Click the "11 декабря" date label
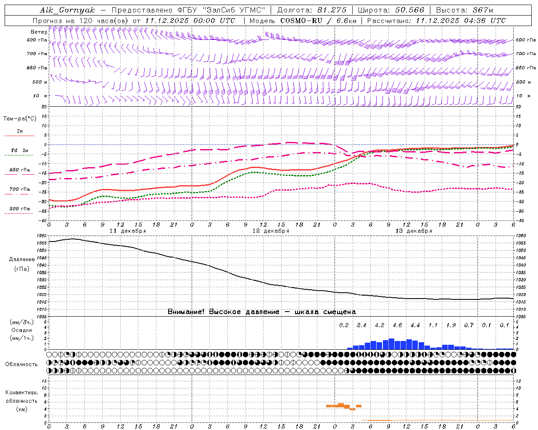The image size is (538, 430). click(x=128, y=231)
